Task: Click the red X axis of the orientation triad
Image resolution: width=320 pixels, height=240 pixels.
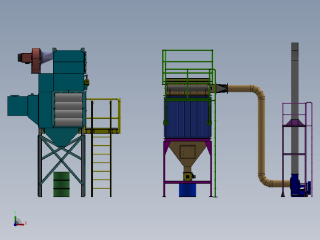Action: 20,225
